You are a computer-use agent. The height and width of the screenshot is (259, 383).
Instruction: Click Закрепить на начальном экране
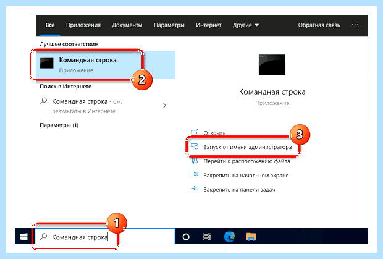pyautogui.click(x=246, y=176)
